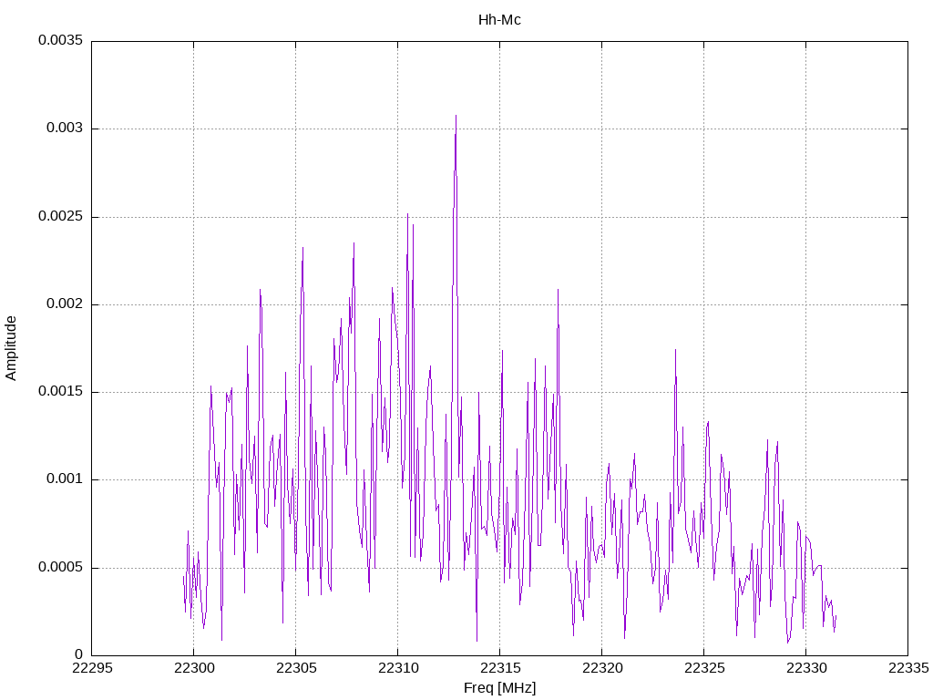Click x-axis tick label 22320
The image size is (933, 700).
coord(602,668)
